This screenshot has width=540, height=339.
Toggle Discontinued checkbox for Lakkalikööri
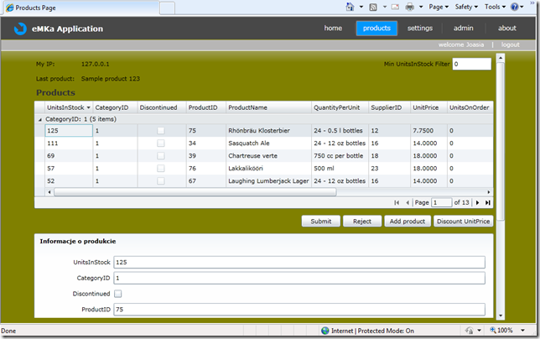pos(160,168)
